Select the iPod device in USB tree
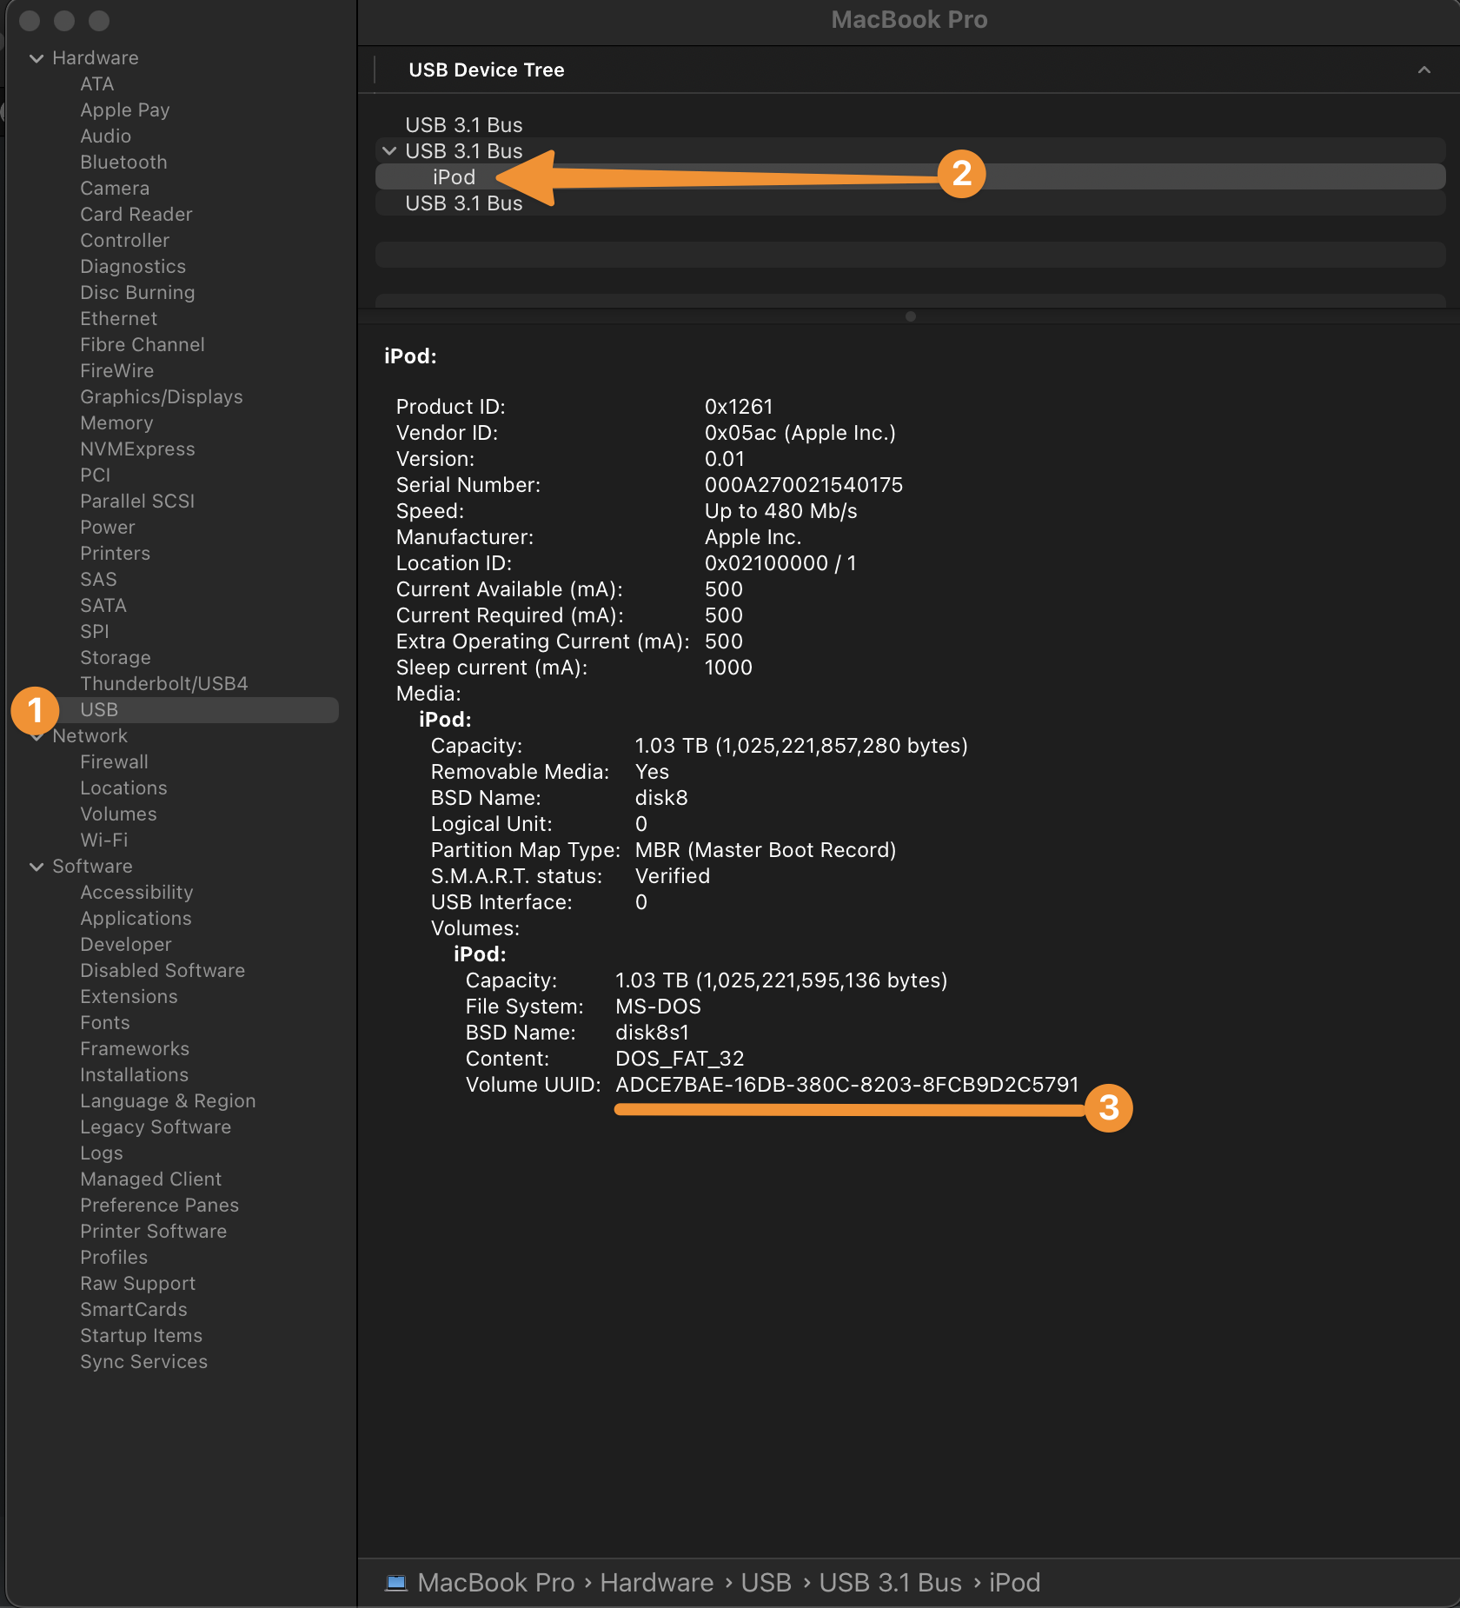 (911, 177)
